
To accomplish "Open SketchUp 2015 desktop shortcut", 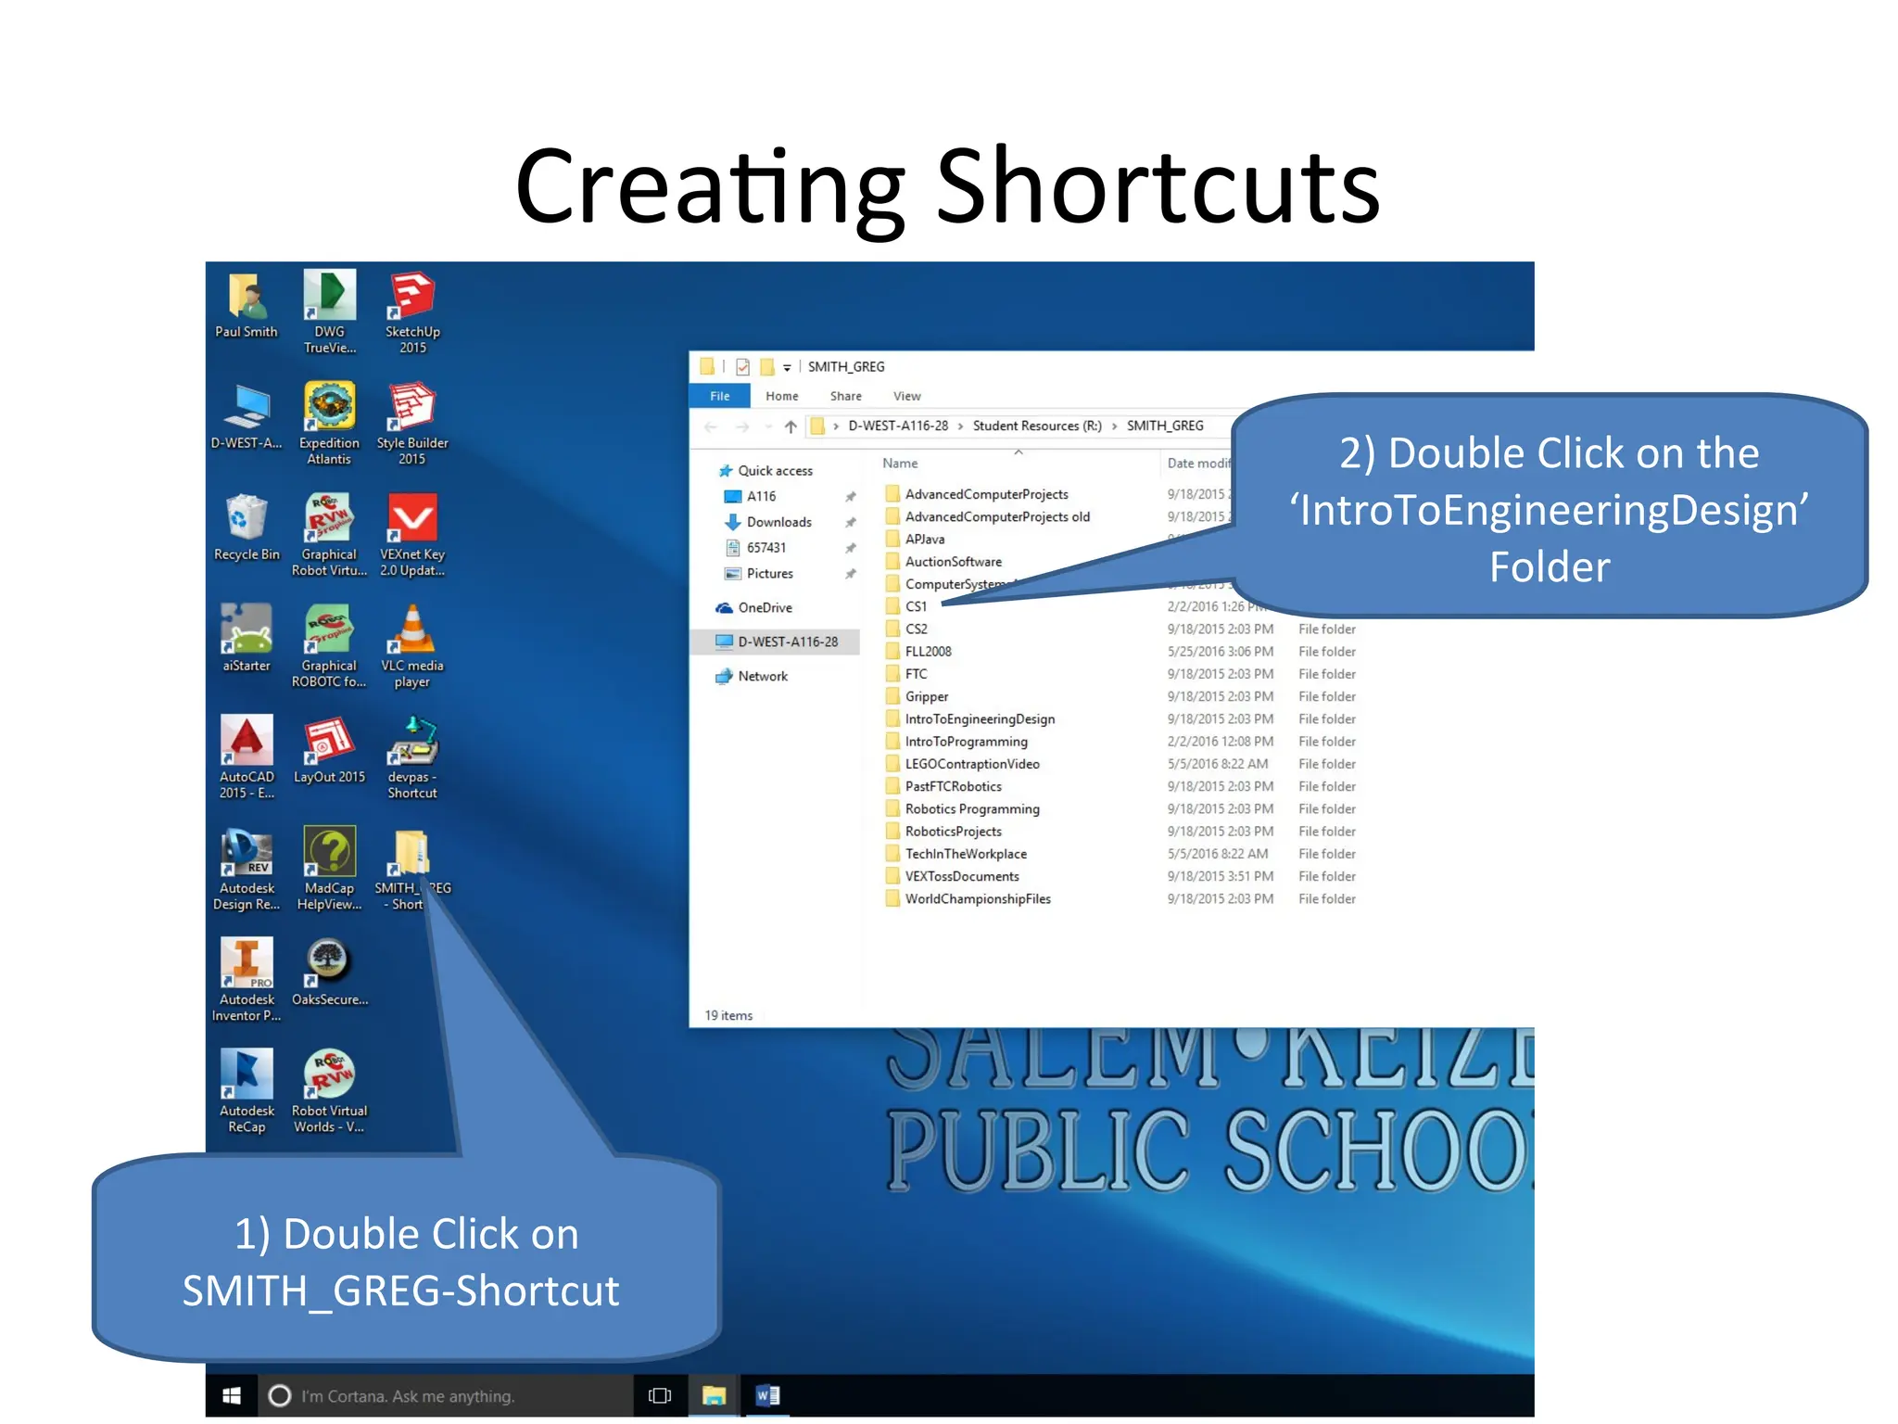I will 412,311.
